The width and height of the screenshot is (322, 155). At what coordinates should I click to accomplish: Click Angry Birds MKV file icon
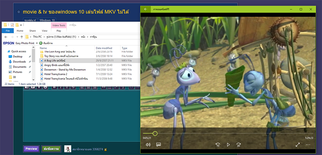[42, 65]
